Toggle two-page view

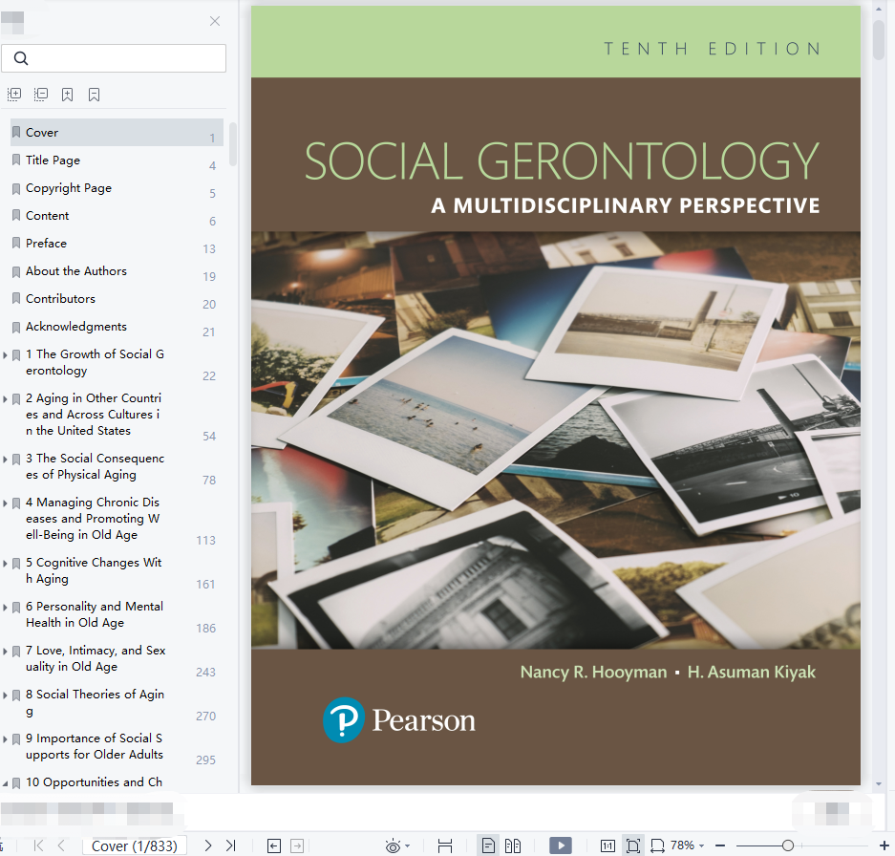click(x=513, y=845)
